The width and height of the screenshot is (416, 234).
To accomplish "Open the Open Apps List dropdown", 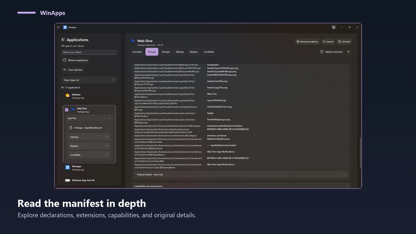I will pyautogui.click(x=89, y=80).
